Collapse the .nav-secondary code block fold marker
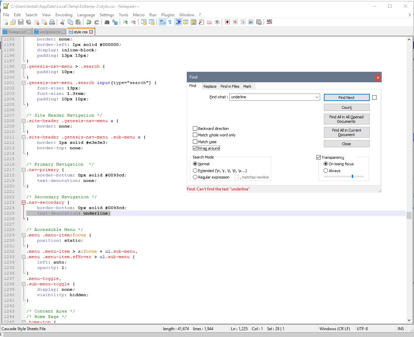 coord(24,202)
